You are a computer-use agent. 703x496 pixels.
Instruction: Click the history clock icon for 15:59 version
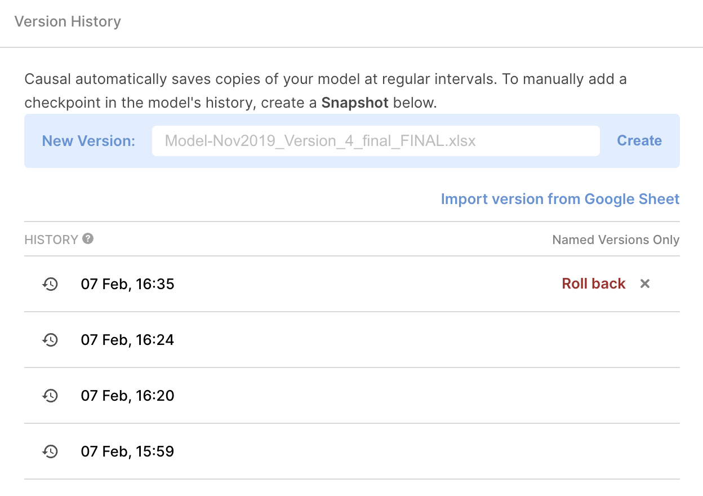click(51, 451)
